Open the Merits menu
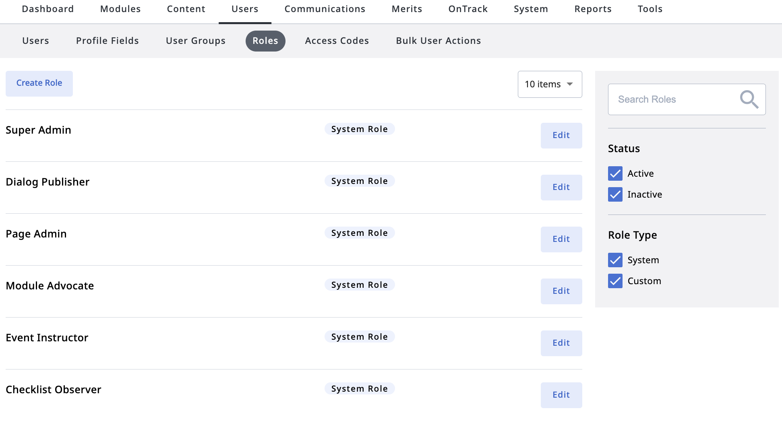The width and height of the screenshot is (782, 421). point(407,9)
